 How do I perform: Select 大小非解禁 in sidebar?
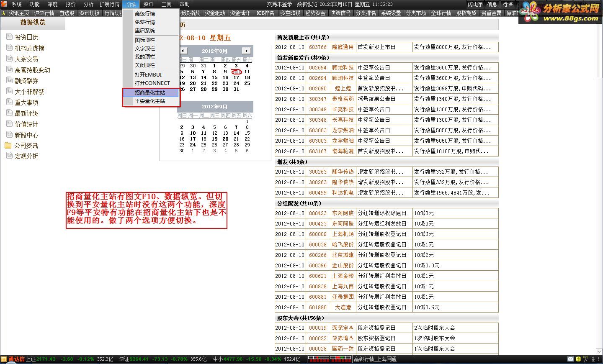(29, 92)
